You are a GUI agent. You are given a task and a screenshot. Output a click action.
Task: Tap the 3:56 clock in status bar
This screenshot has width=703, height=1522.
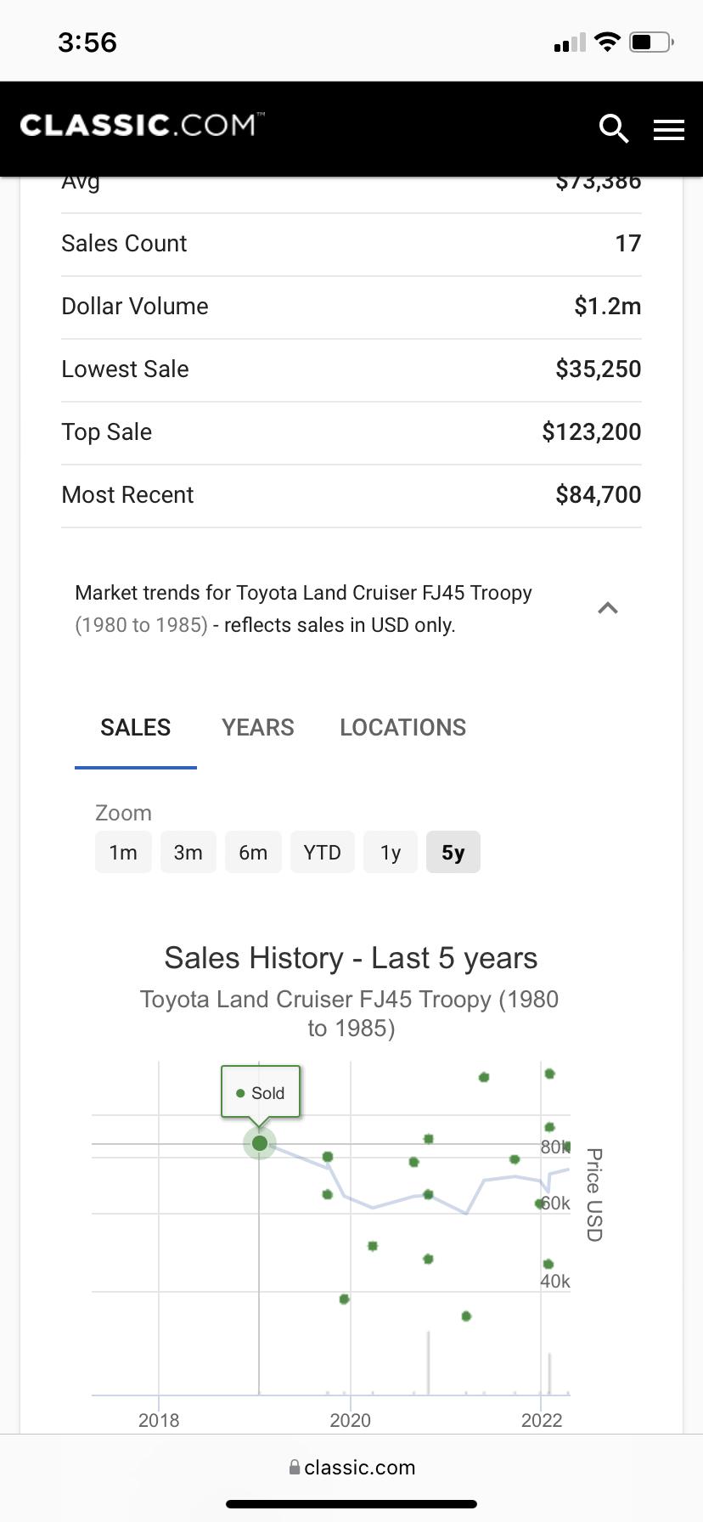[x=87, y=42]
